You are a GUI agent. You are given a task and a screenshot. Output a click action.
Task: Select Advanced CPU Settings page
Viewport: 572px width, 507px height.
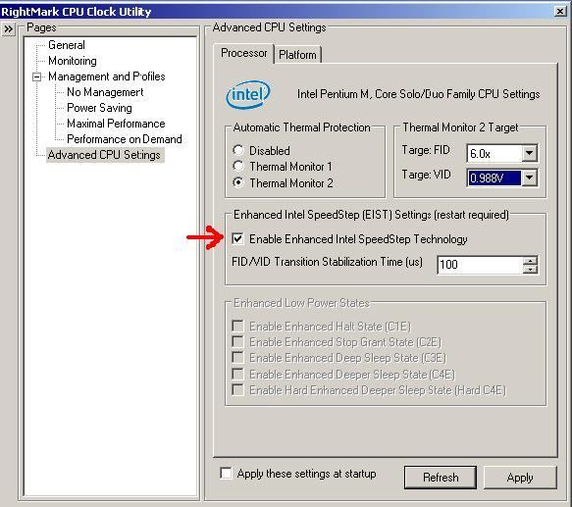point(104,155)
